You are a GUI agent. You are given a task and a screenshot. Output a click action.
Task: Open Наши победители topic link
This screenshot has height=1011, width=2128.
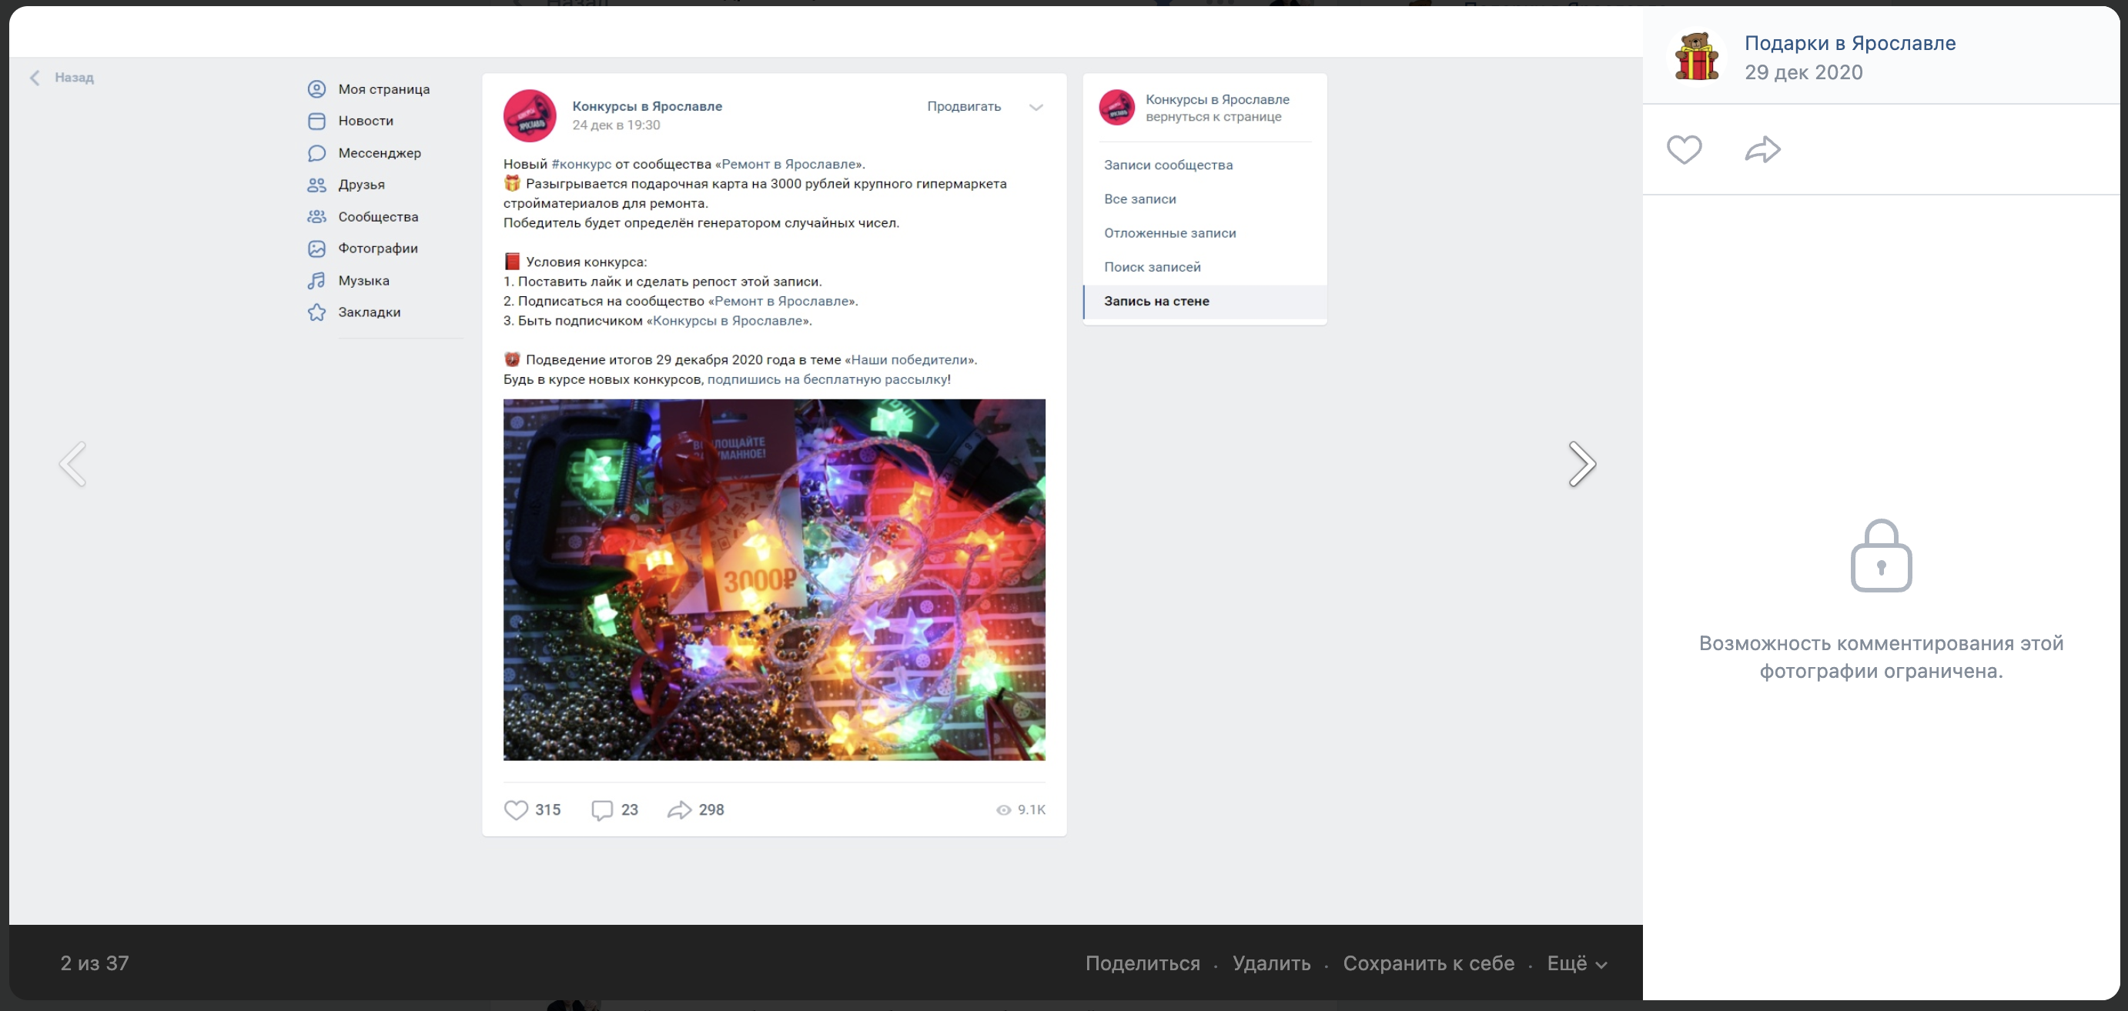coord(908,360)
